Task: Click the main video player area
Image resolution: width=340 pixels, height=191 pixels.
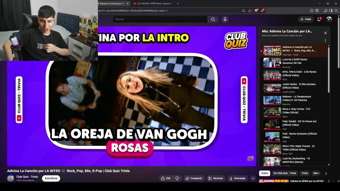Action: [131, 96]
